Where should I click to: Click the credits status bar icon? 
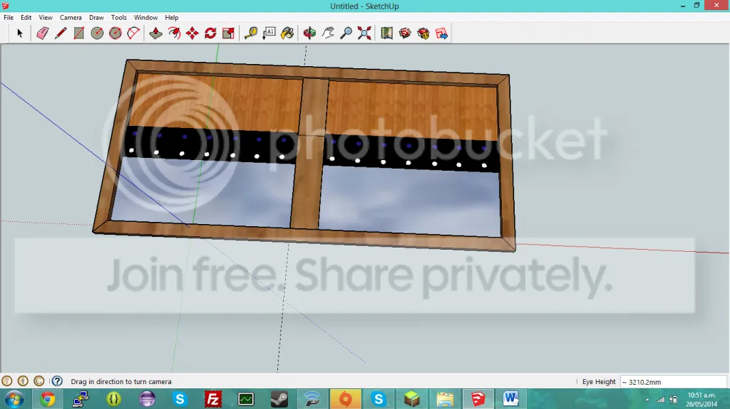click(x=23, y=381)
